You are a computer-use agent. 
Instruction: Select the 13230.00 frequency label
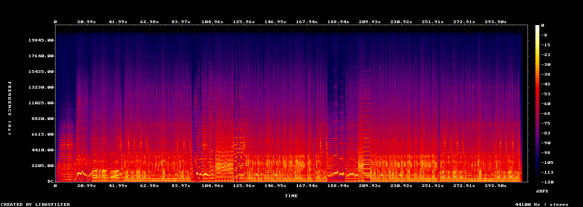[x=41, y=87]
